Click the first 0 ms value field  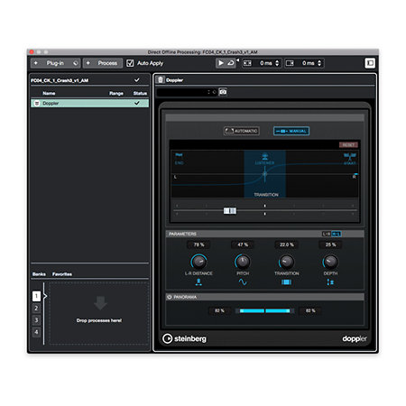tap(265, 63)
